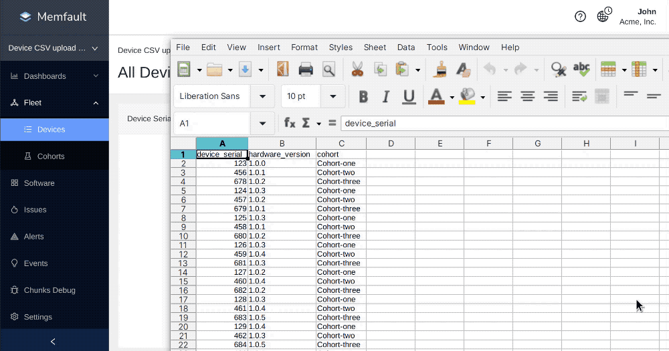Click the help question mark icon
Screen dimensions: 669x351
click(x=580, y=17)
